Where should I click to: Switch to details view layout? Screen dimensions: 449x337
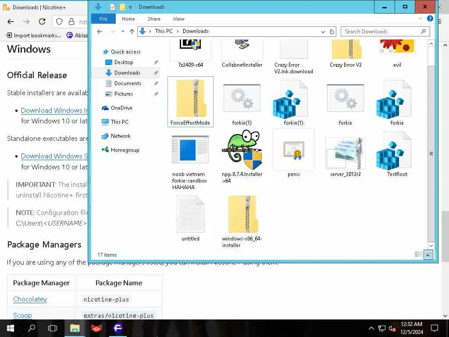[418, 254]
